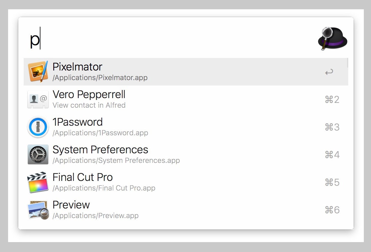Click the Vero Pepperrell contact card icon
371x252 pixels.
coord(38,99)
